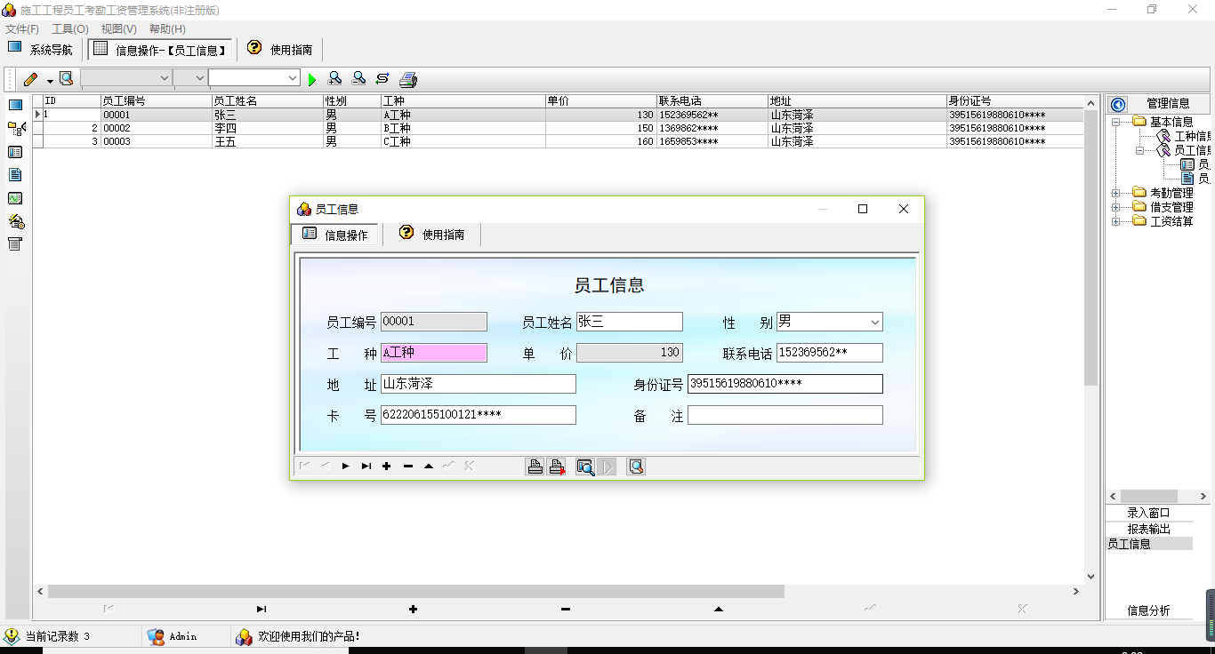Click the blue back arrow beside 管理信息

point(1118,104)
